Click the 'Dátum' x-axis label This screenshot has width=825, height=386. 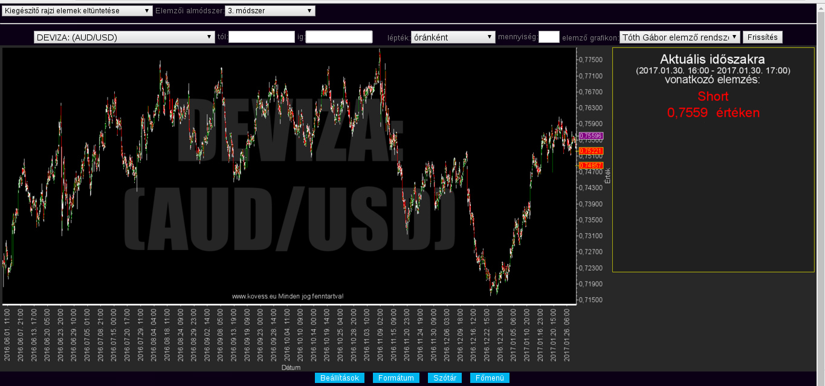[x=291, y=367]
